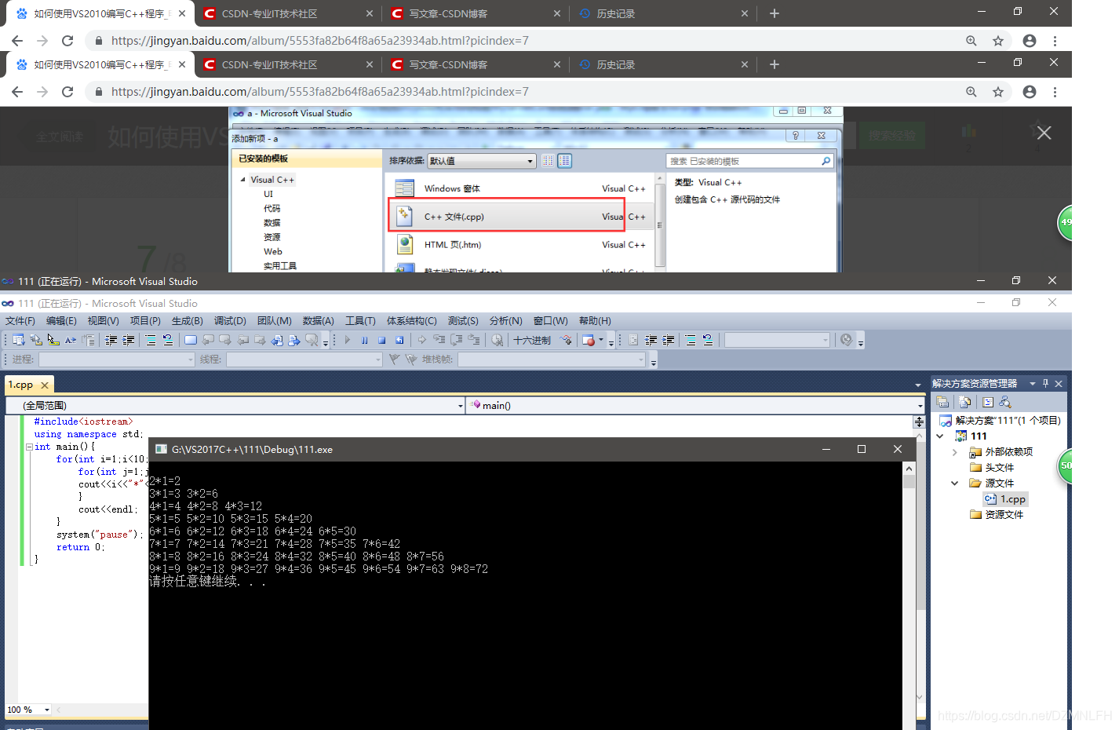The width and height of the screenshot is (1119, 730).
Task: Open the 编辑(E) menu
Action: (61, 320)
